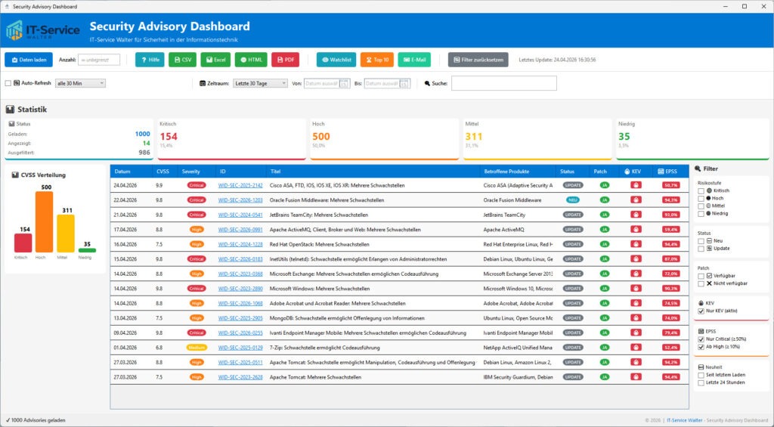Export report with the HTML button
This screenshot has height=427, width=774.
251,60
